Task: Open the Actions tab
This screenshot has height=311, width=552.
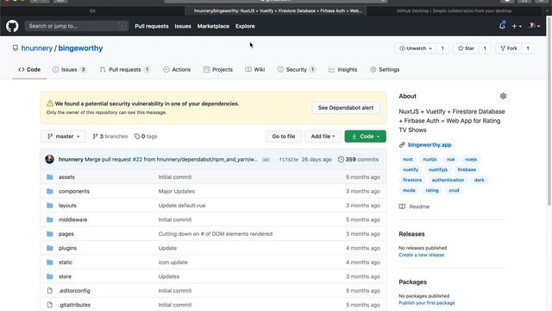Action: pyautogui.click(x=177, y=69)
